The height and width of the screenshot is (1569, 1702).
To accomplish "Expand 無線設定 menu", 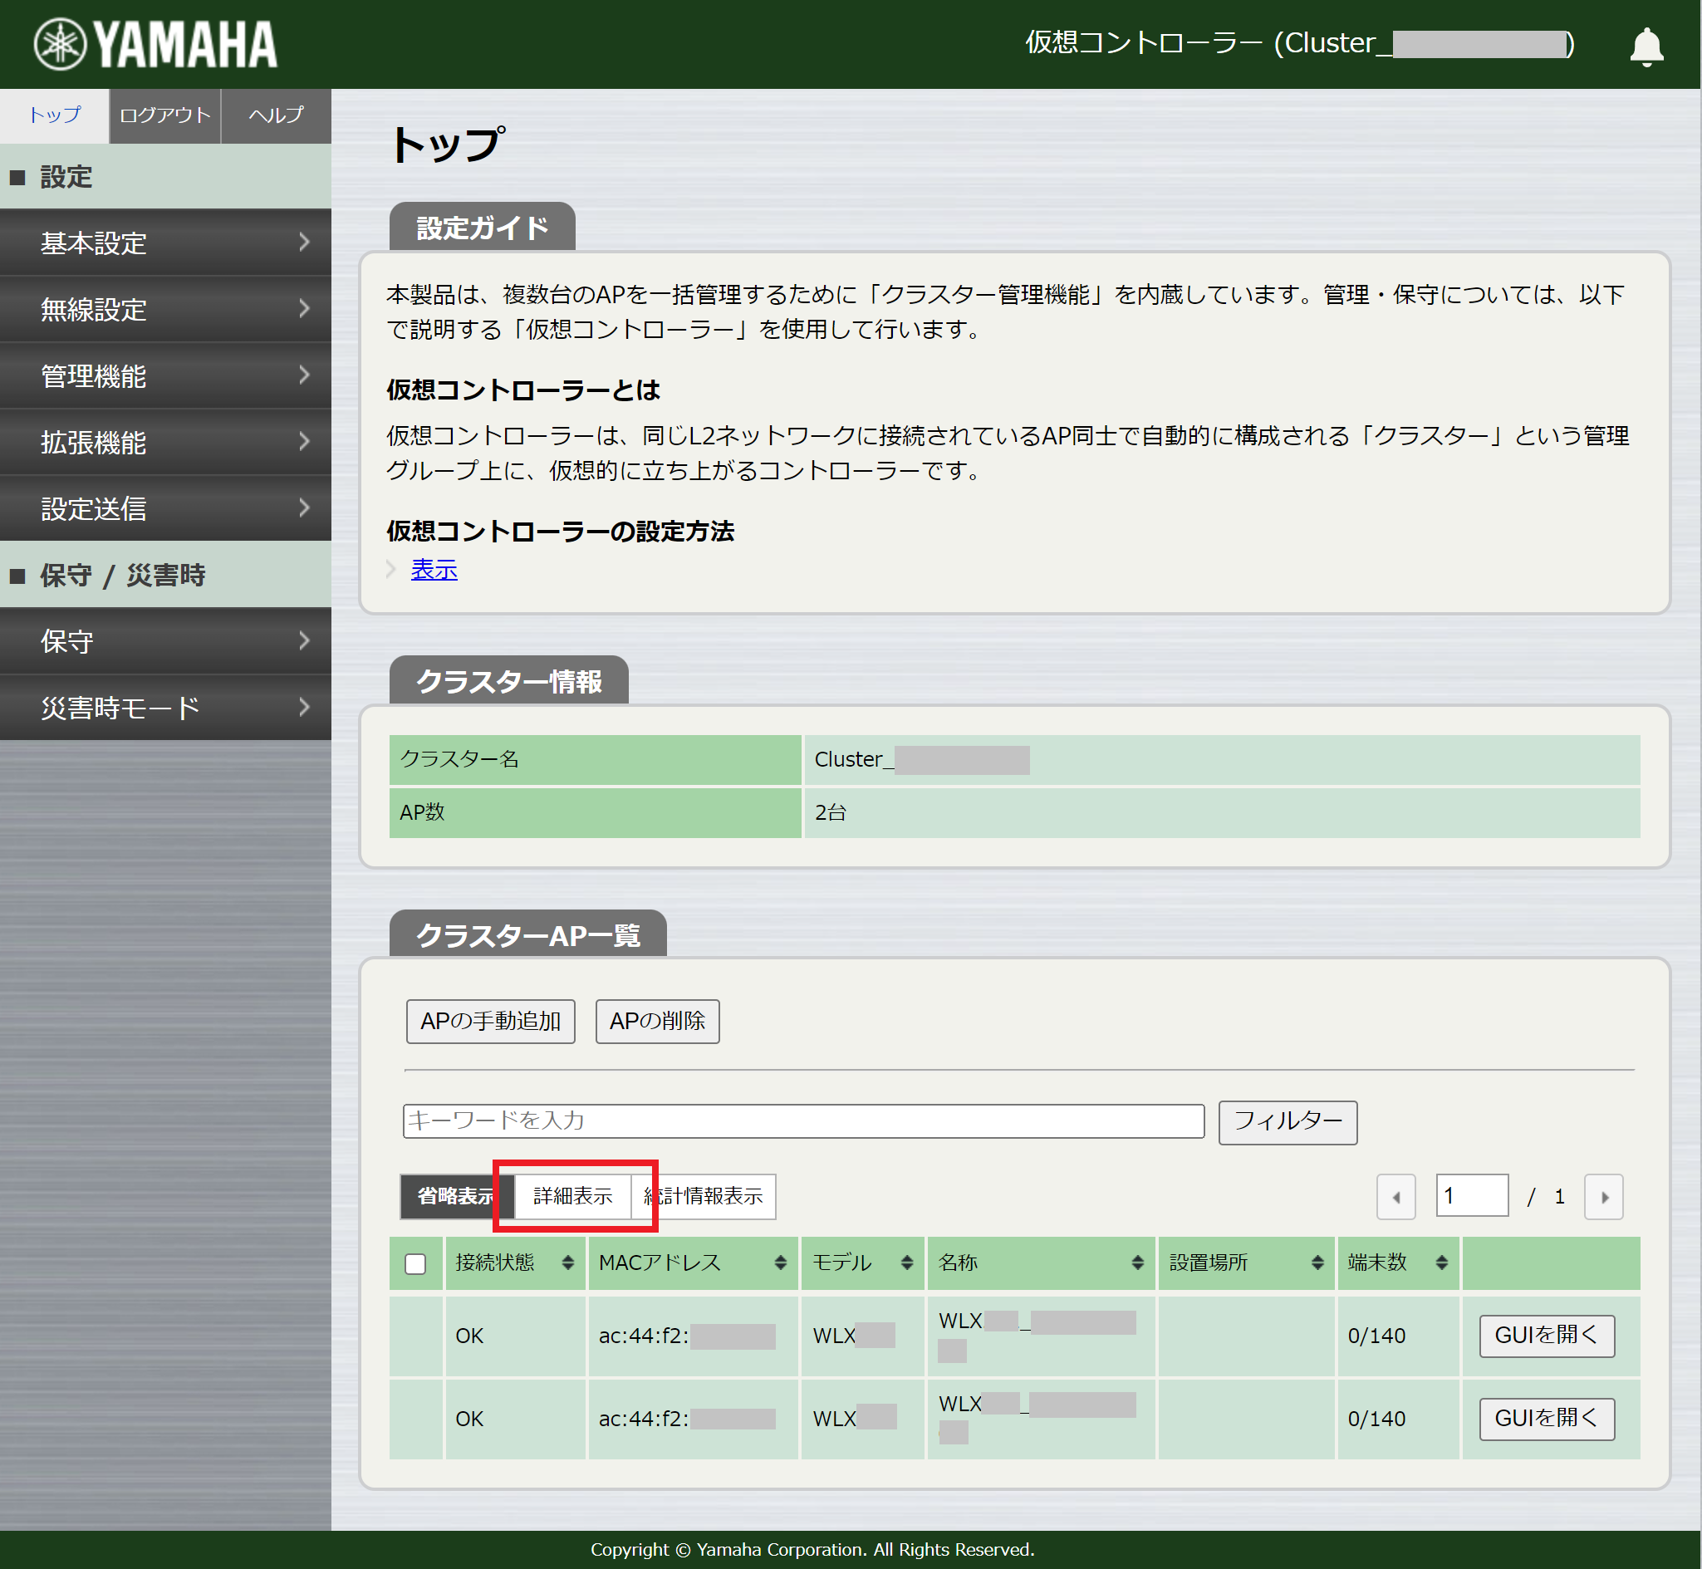I will 165,309.
